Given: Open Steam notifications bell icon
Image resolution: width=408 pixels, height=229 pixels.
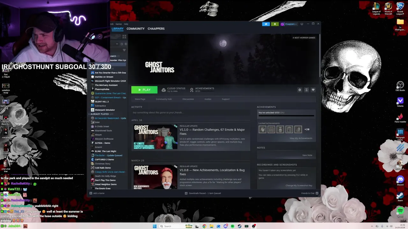Looking at the screenshot, I should (x=275, y=24).
